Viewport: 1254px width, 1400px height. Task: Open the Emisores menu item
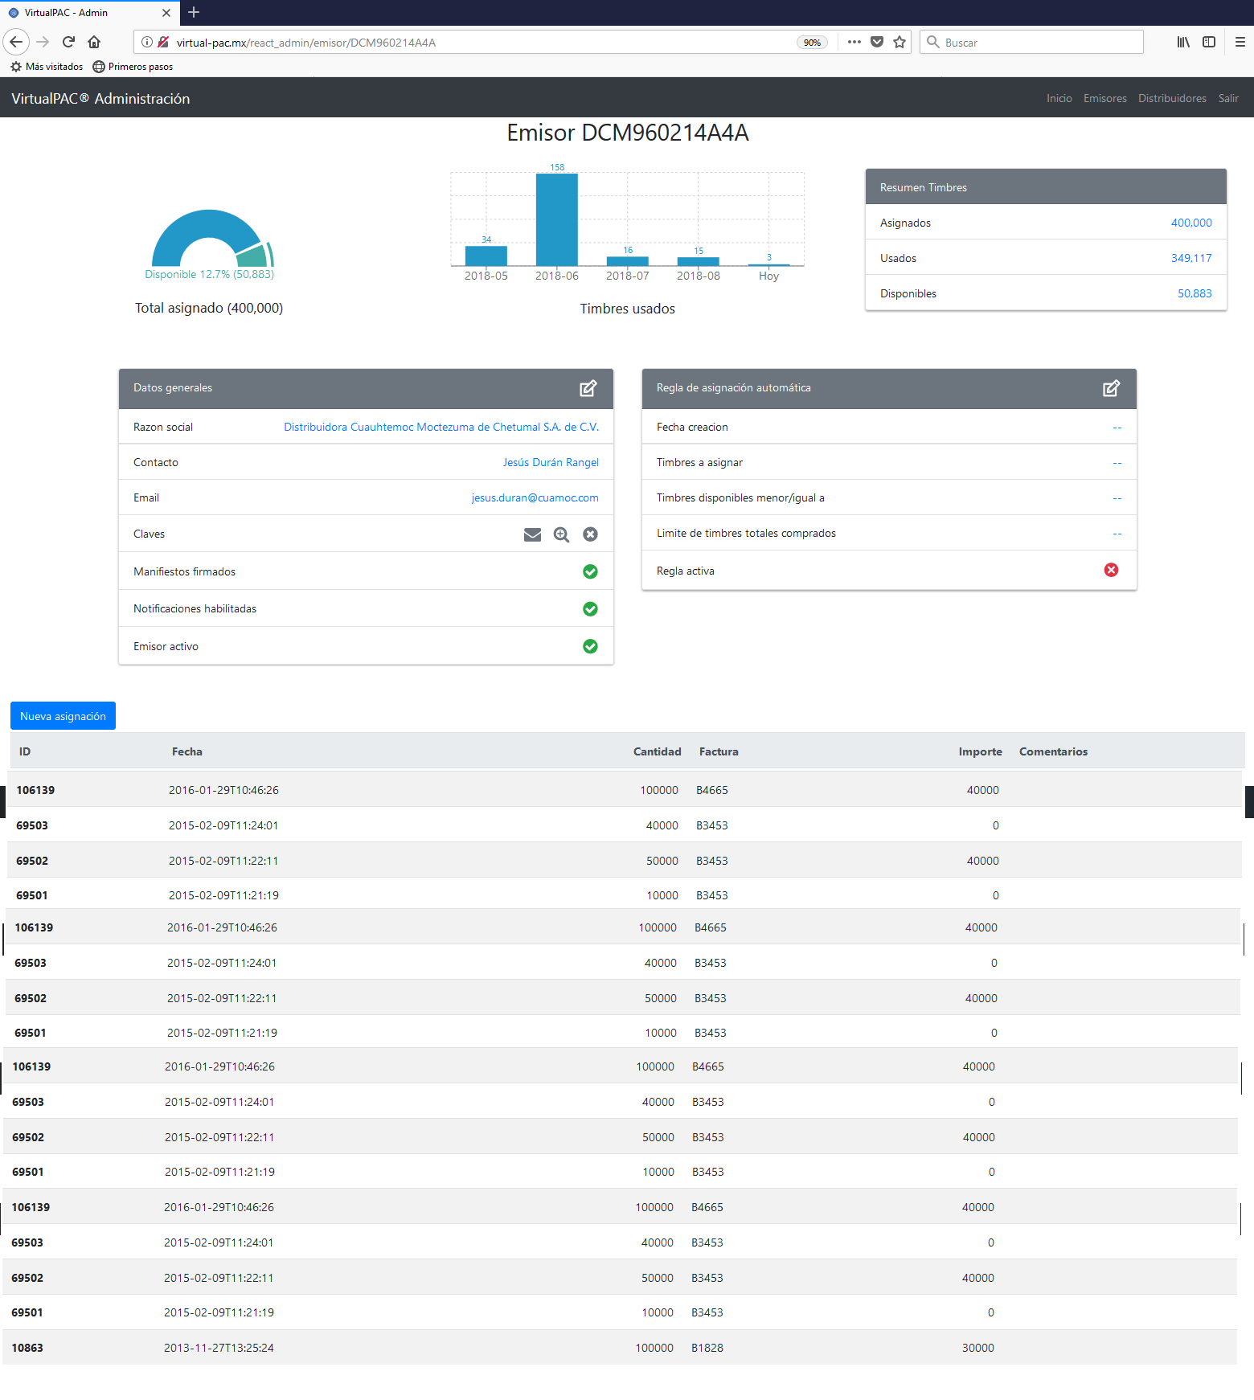(x=1104, y=98)
